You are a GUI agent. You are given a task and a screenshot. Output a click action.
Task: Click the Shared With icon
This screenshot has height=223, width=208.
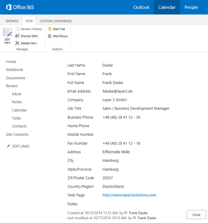coord(17,36)
